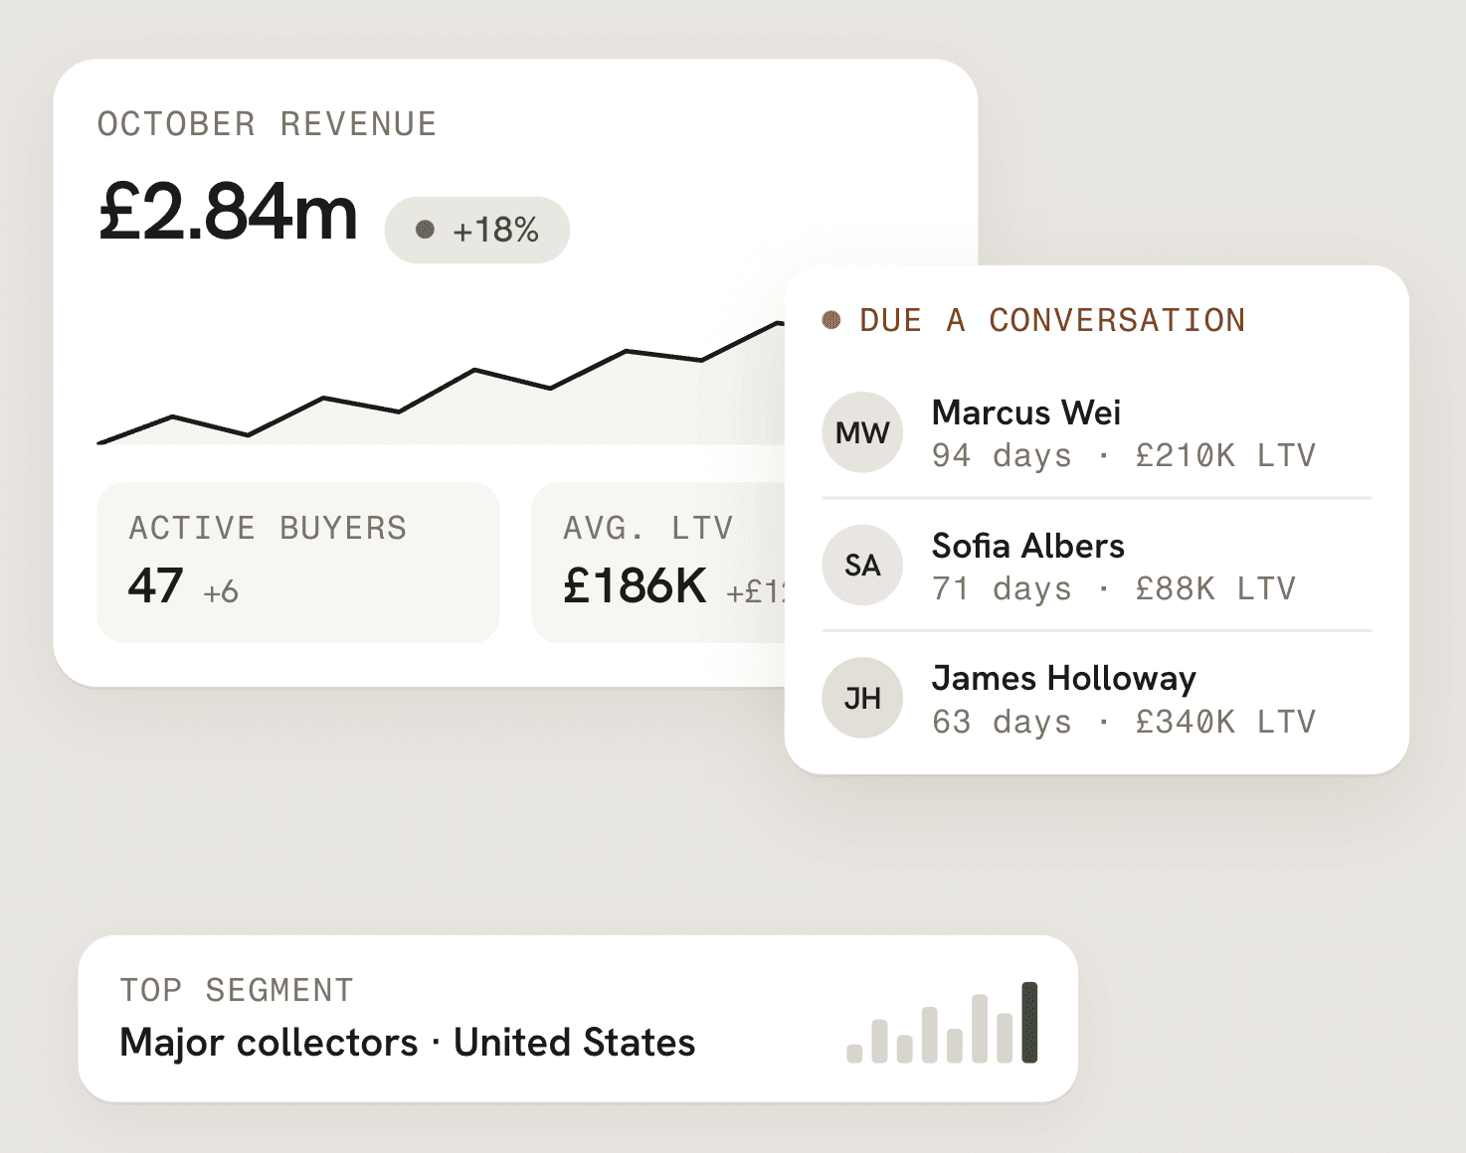Select 63 days · £340K LTV detail line

(x=1123, y=722)
